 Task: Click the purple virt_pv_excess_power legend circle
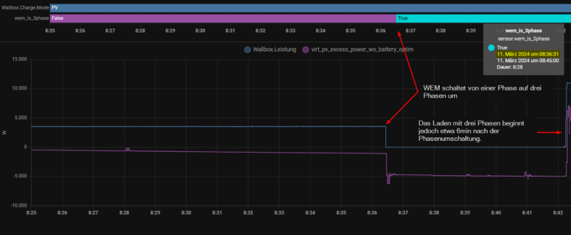pyautogui.click(x=305, y=50)
